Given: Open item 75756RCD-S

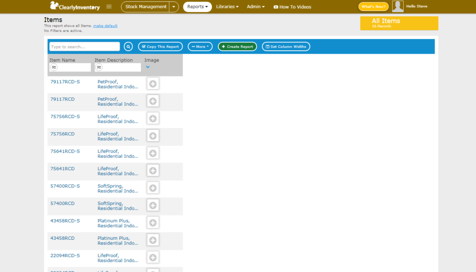Looking at the screenshot, I should click(x=65, y=117).
